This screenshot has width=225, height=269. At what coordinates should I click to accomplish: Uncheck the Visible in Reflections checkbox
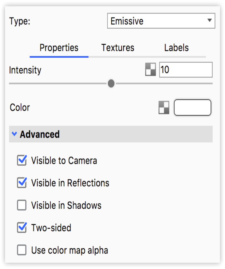pyautogui.click(x=22, y=183)
